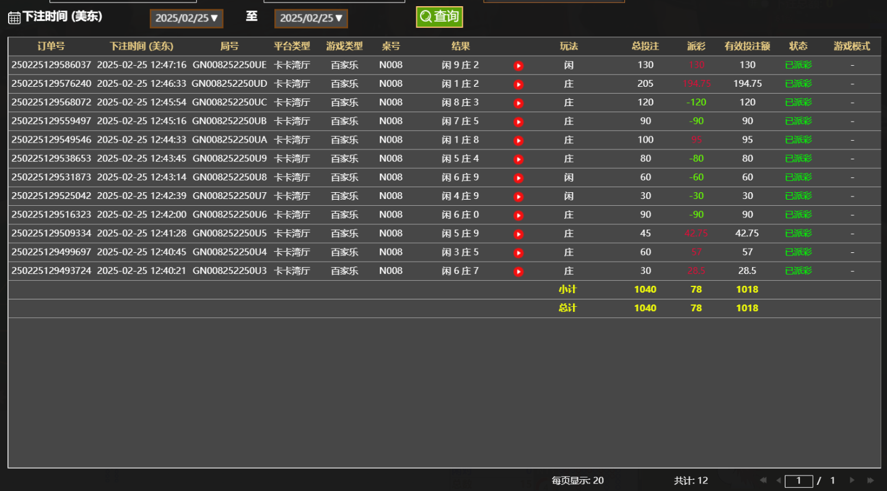This screenshot has width=887, height=491.
Task: Play replay video for round GN008252250UD
Action: click(x=518, y=84)
